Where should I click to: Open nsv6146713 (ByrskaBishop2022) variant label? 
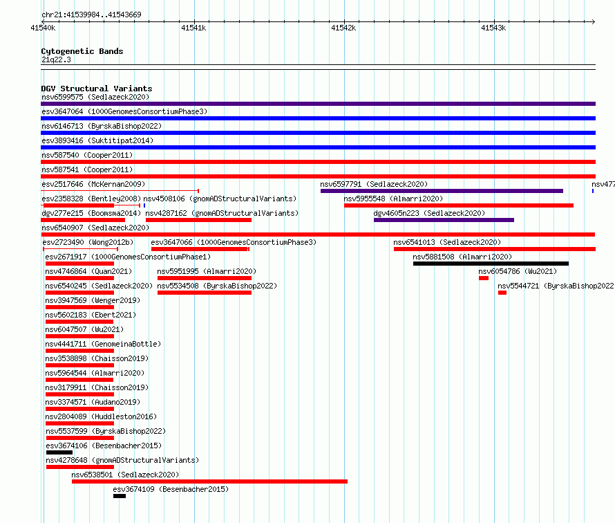pos(102,126)
